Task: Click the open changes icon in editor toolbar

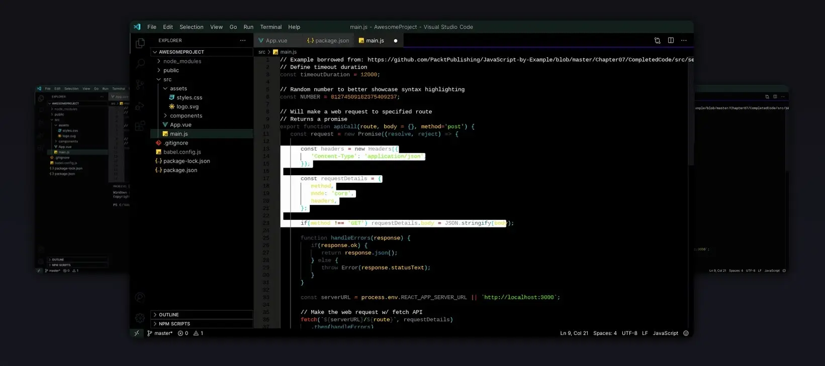Action: click(x=658, y=41)
